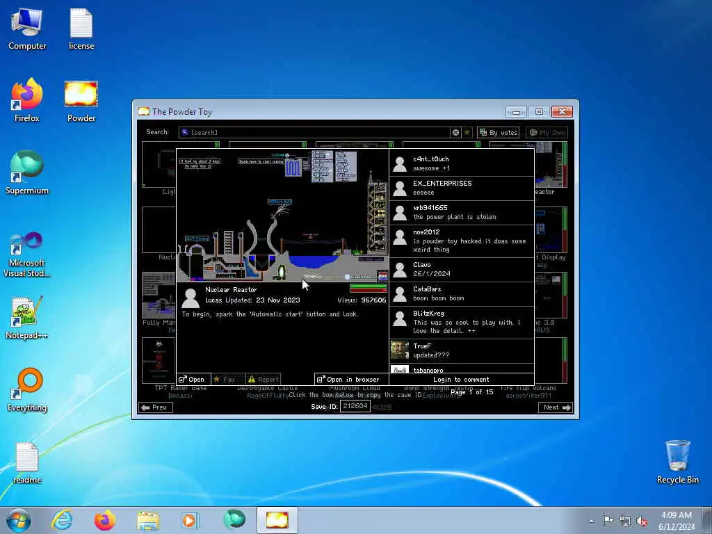Launch Supermium from the desktop
The image size is (712, 534).
point(27,173)
